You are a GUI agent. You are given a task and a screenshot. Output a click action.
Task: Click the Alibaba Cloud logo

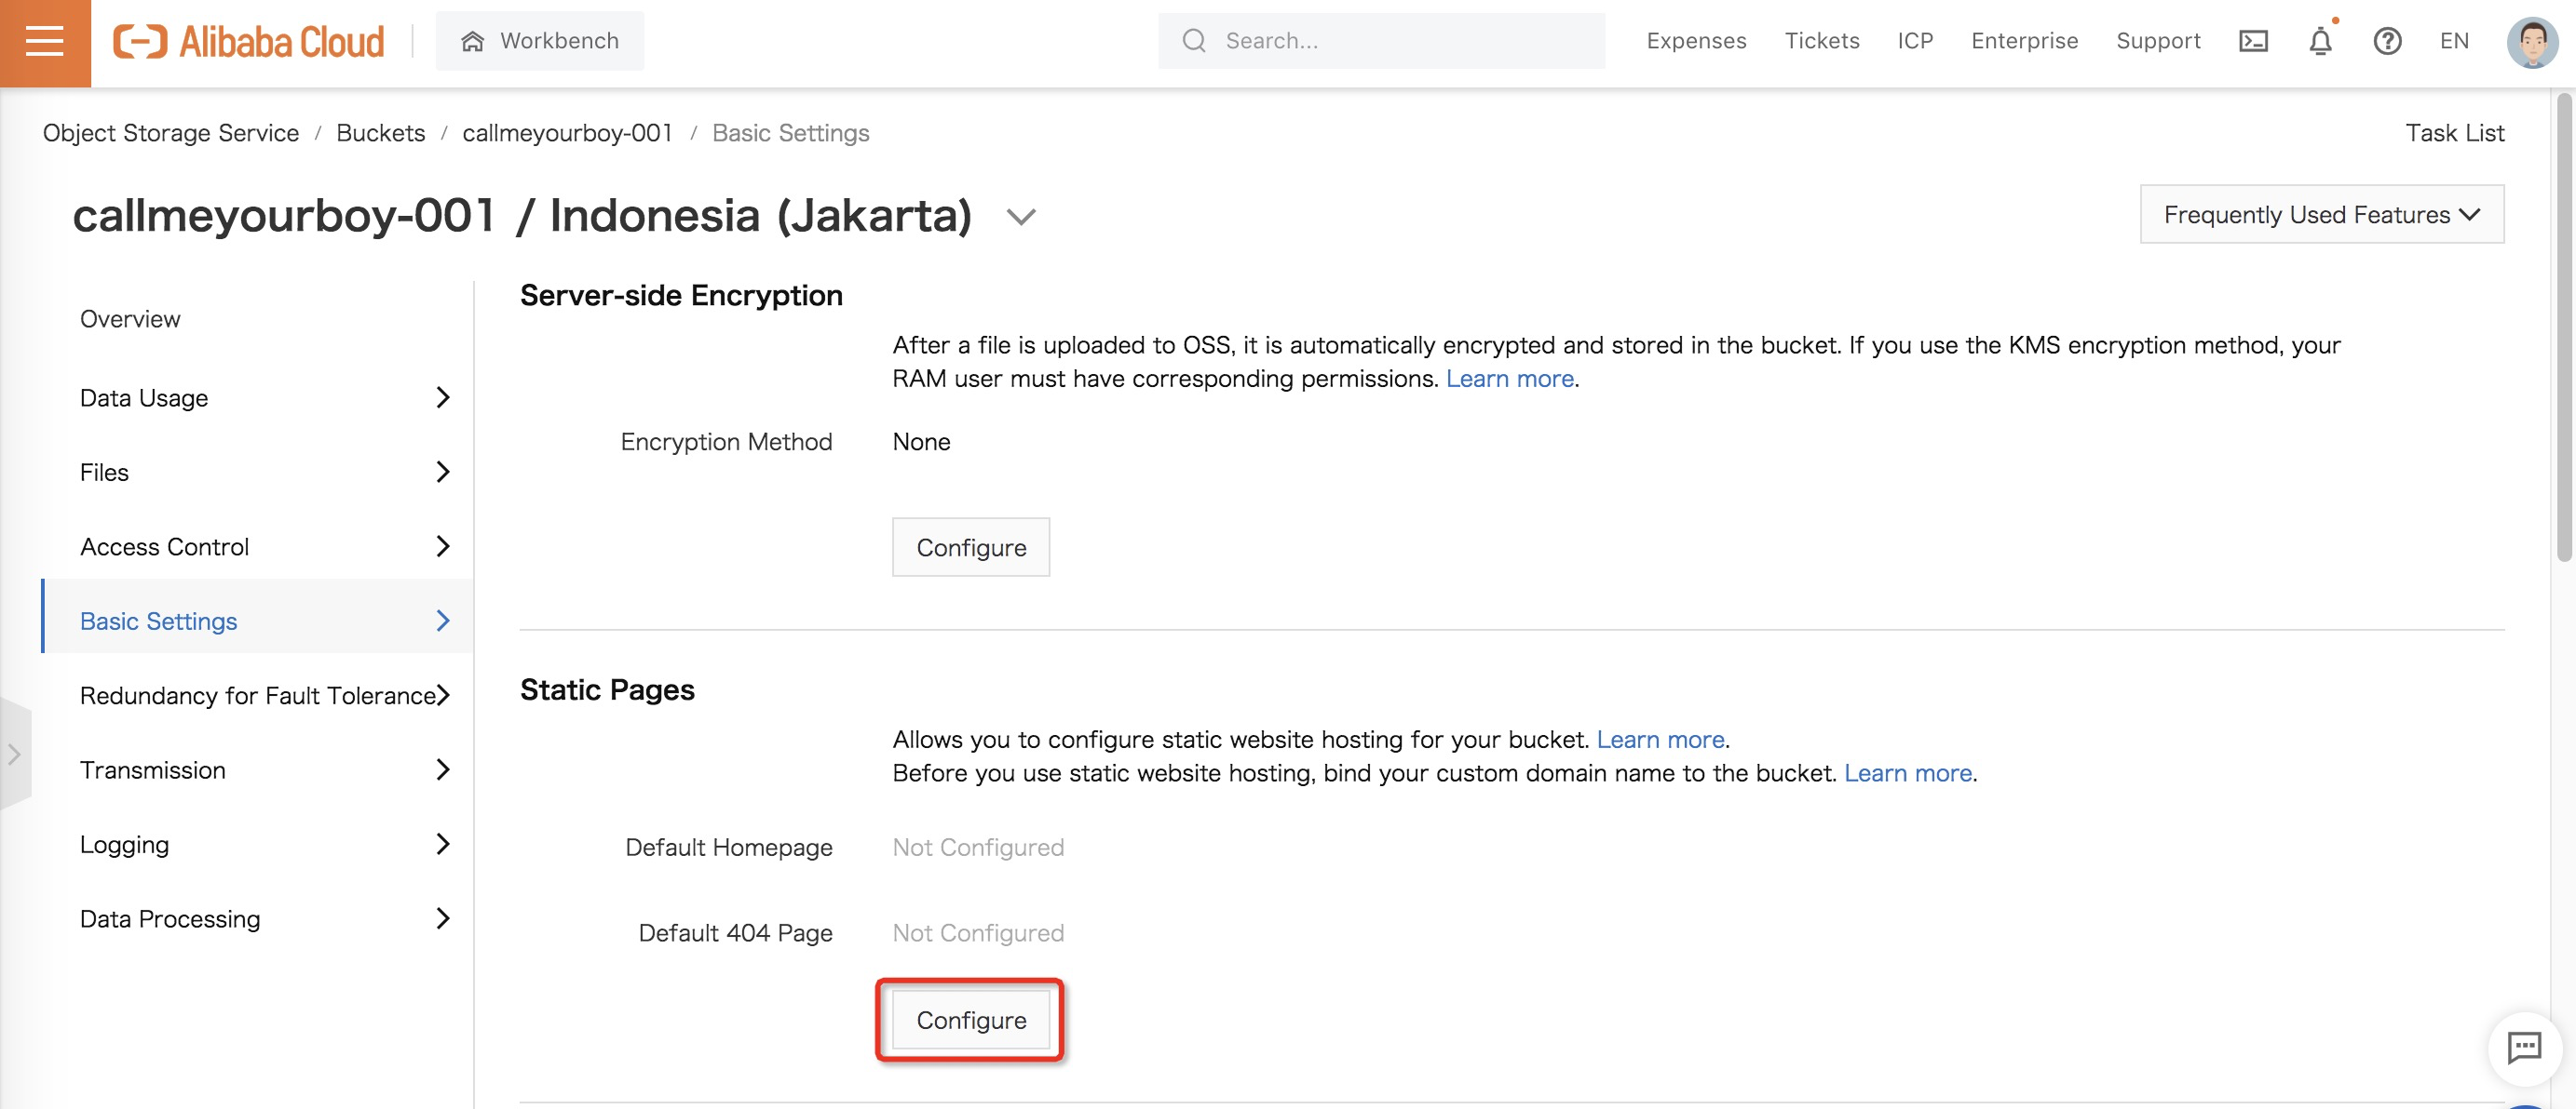[x=249, y=41]
